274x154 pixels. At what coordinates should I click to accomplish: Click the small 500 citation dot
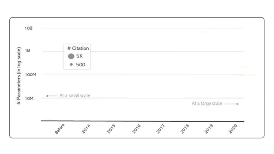click(71, 65)
